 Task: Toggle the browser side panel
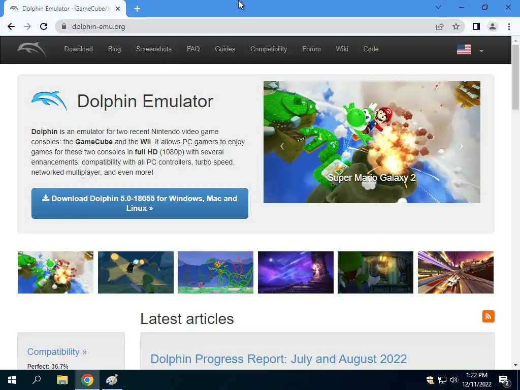(476, 26)
